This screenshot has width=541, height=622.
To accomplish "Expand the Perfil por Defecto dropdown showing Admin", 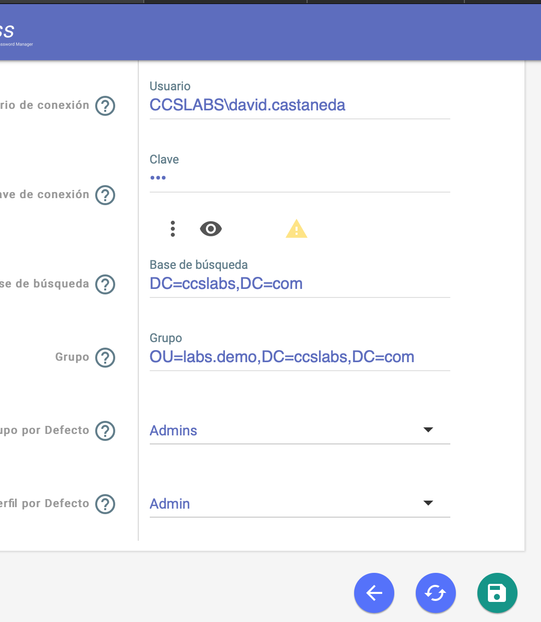I will pos(300,504).
